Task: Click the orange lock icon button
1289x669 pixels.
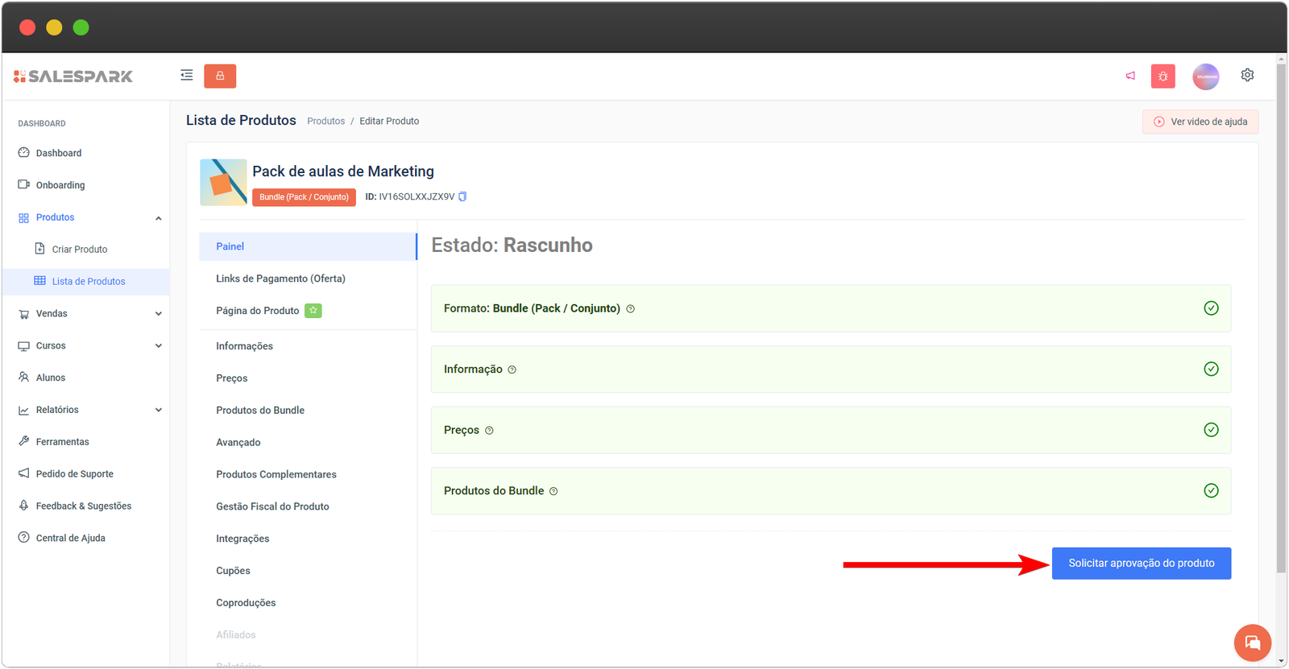Action: [220, 76]
